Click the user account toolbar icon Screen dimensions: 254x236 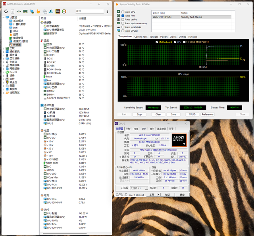(x=51, y=12)
